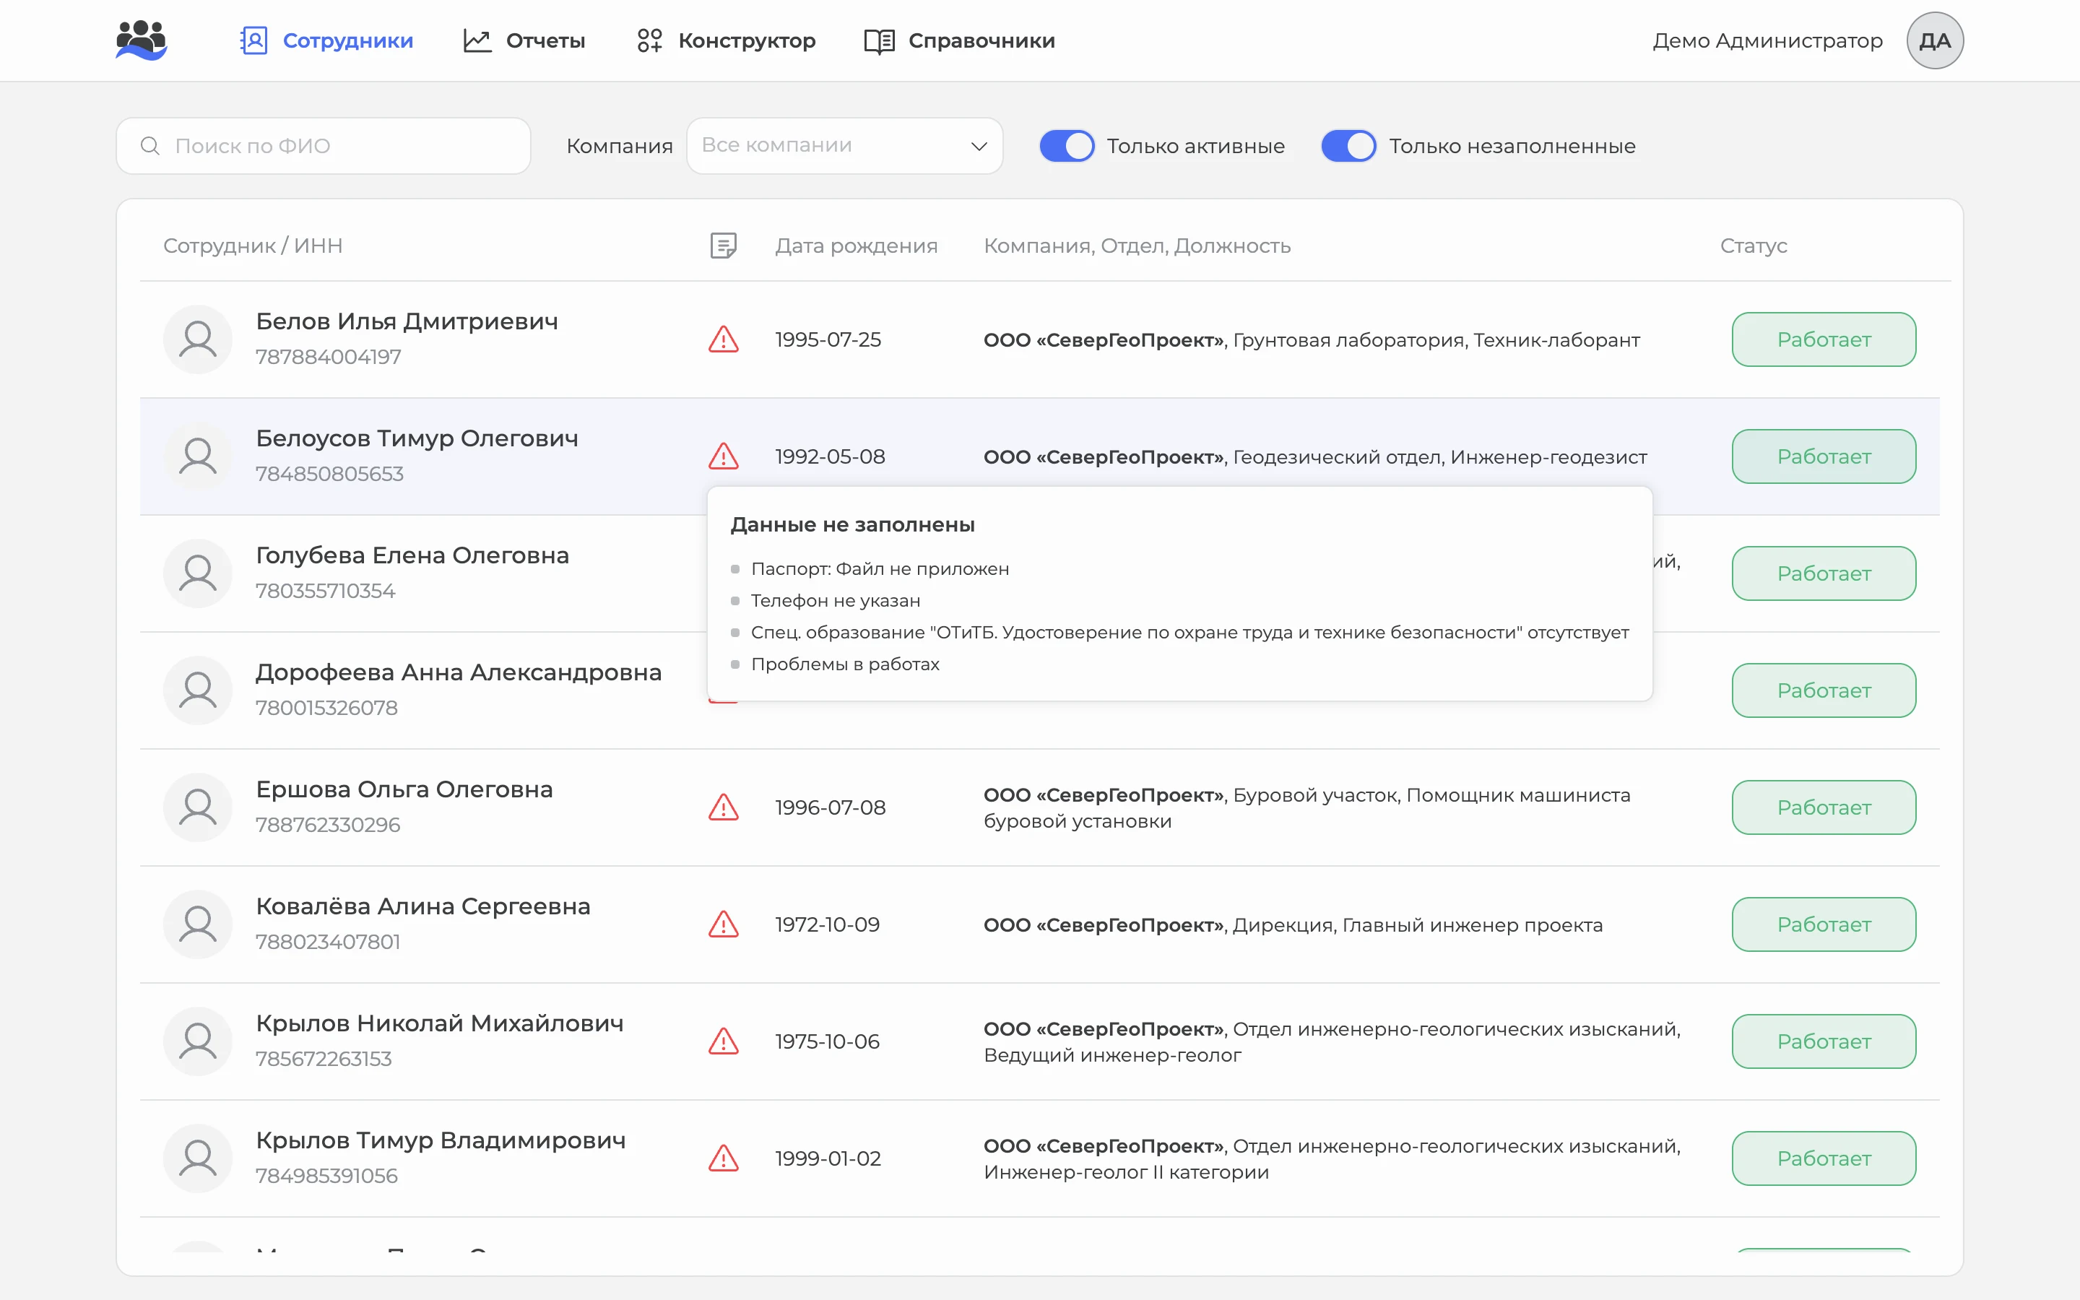This screenshot has height=1300, width=2080.
Task: Click the warning triangle for Белов Илья Дмитриевич
Action: [724, 339]
